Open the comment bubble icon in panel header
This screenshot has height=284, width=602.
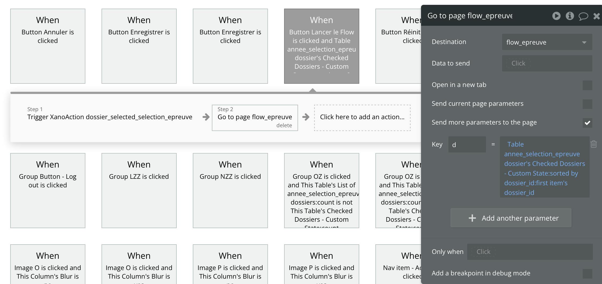583,16
